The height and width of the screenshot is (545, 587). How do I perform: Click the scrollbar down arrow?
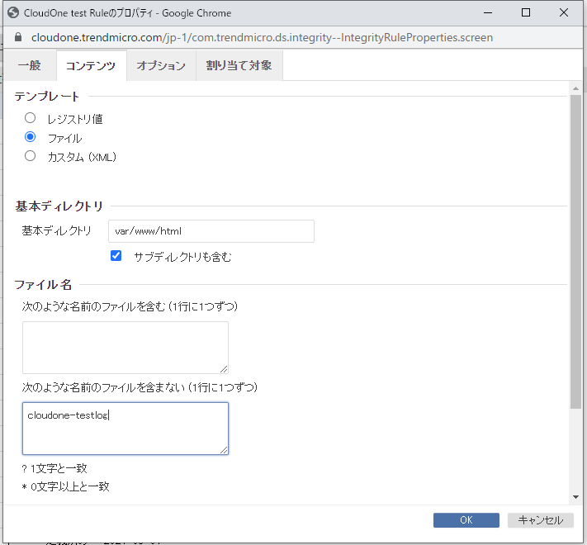[575, 497]
